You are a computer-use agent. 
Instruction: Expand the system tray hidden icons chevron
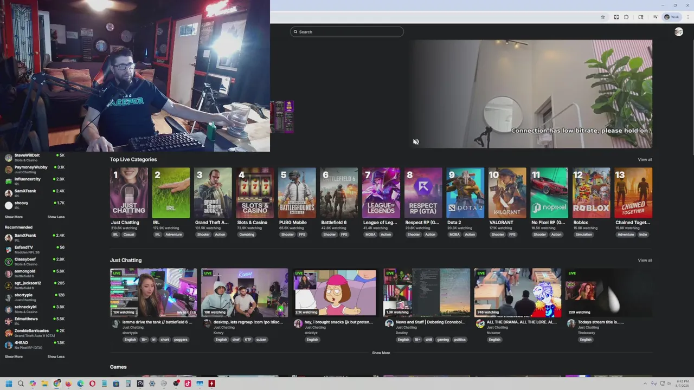(x=645, y=384)
